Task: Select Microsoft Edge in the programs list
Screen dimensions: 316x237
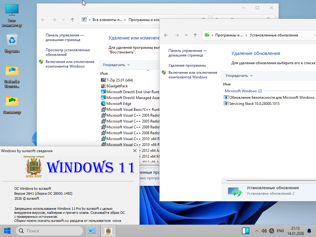Action: tap(119, 104)
